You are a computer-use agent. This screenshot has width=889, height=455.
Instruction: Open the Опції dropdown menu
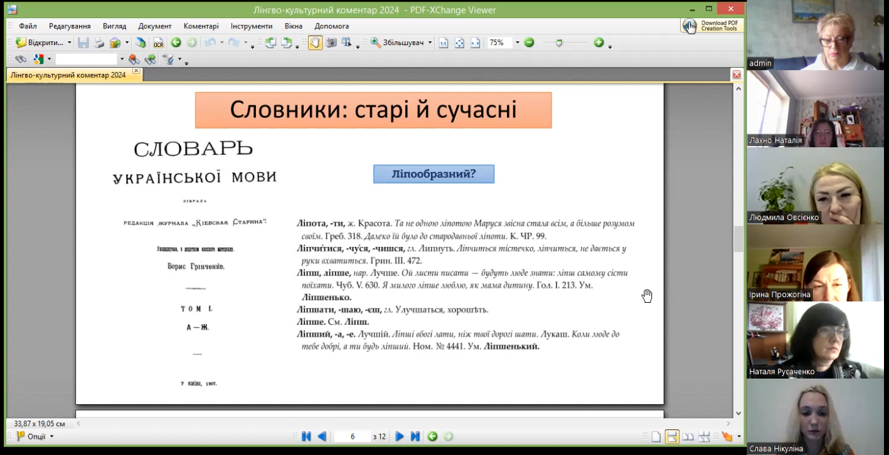coord(35,436)
